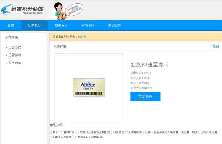This screenshot has width=222, height=144.
Task: Open the 首页 tab
Action: pyautogui.click(x=11, y=25)
